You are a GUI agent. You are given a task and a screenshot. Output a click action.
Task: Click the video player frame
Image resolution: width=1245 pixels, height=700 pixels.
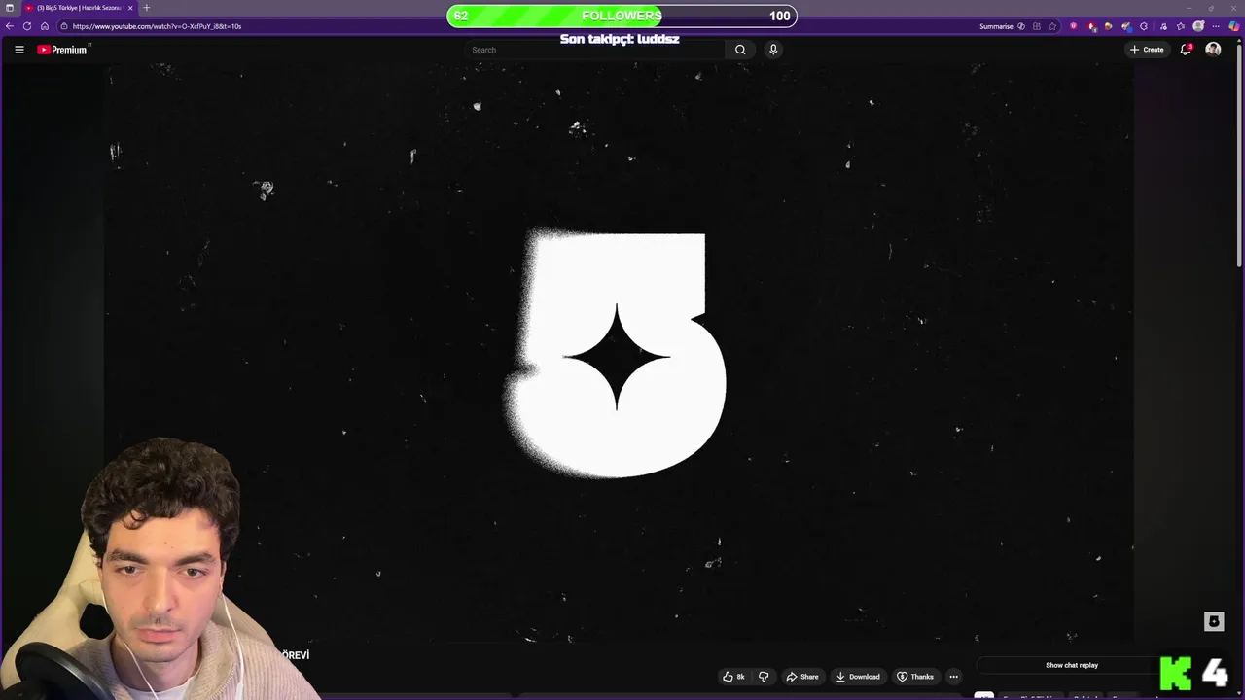coord(619,352)
